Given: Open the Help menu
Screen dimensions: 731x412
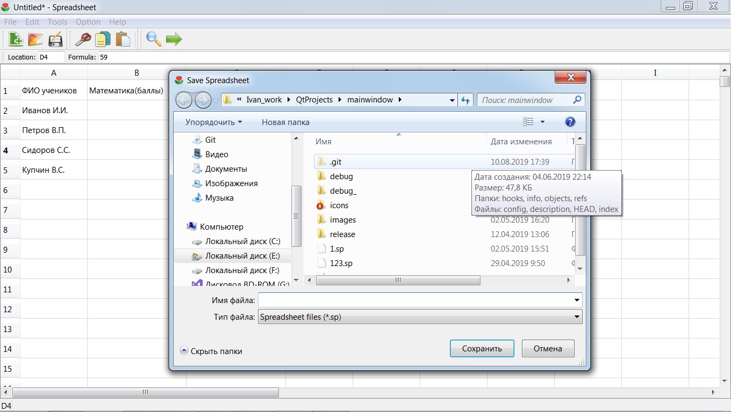Looking at the screenshot, I should pyautogui.click(x=118, y=22).
